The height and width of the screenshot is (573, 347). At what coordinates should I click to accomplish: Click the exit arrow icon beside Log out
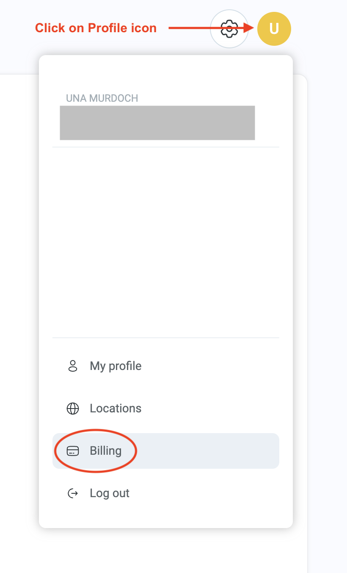click(x=73, y=493)
